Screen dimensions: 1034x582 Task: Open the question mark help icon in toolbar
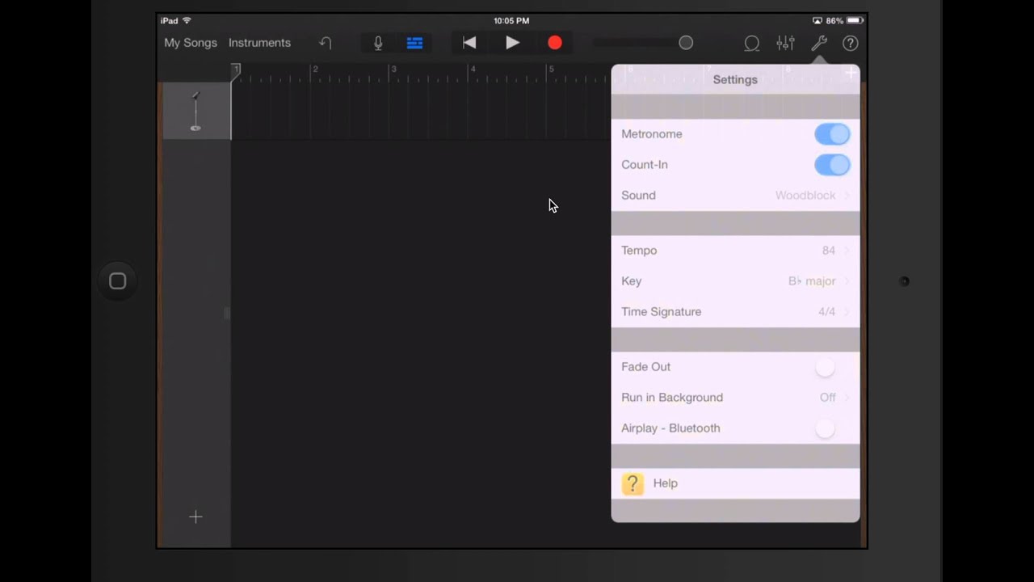pos(850,44)
